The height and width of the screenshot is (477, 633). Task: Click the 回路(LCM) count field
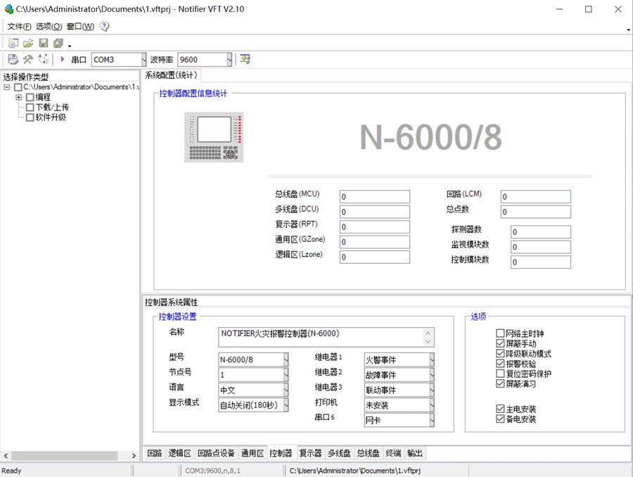536,197
